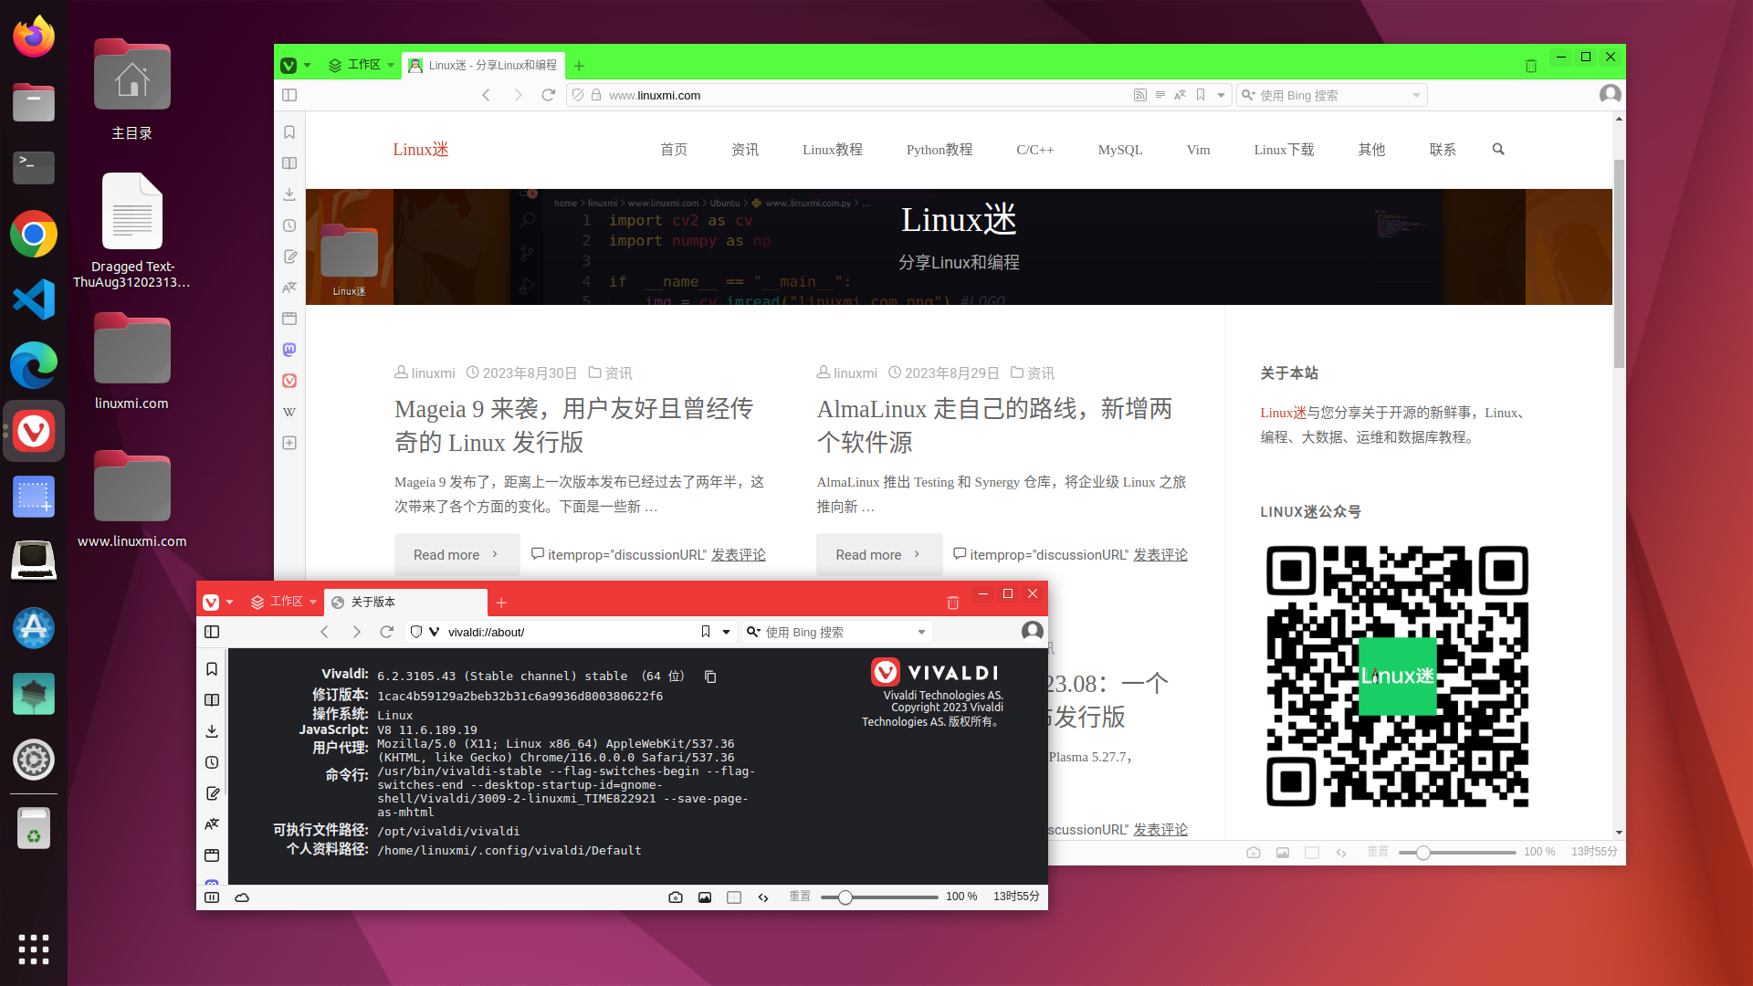Open Bookmarks panel in the linuxmi window sidebar

click(289, 132)
